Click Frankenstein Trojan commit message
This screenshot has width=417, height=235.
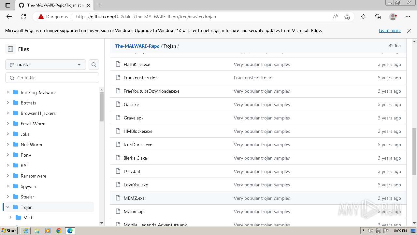pyautogui.click(x=253, y=78)
